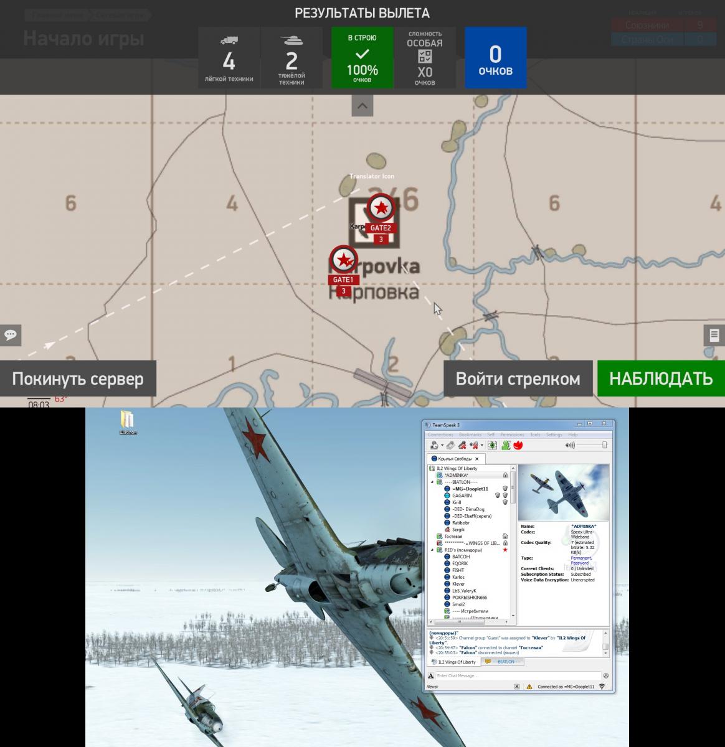The image size is (725, 747).
Task: Open the chat text formatting A icon
Action: 431,675
